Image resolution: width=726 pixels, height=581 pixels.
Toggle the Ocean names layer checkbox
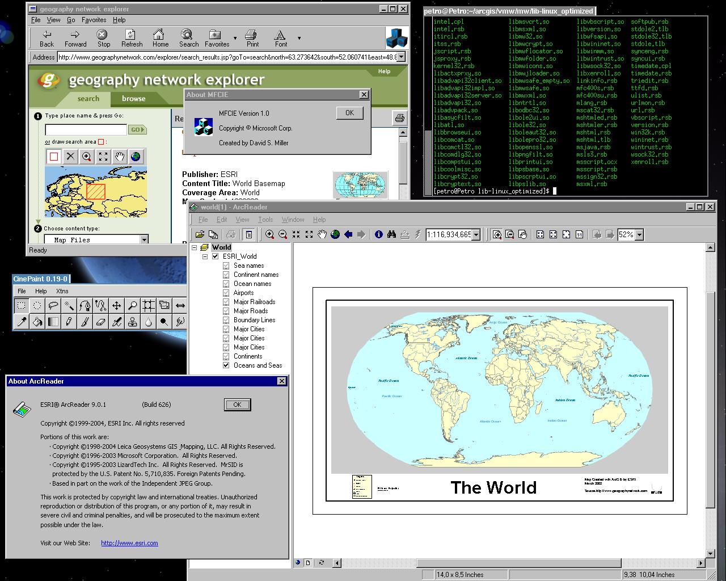coord(226,284)
